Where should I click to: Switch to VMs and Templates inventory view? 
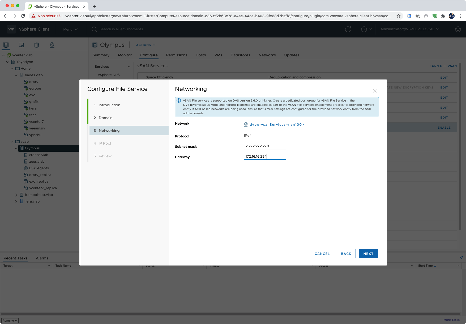point(21,45)
